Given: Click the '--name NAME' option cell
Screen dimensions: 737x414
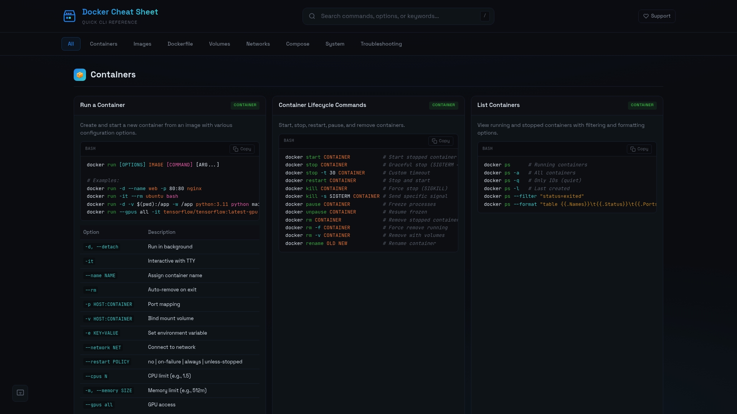Looking at the screenshot, I should coord(100,276).
